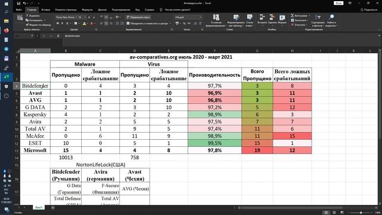Screen dimensions: 382x215
Task: Toggle Wrap Text (Переносить текст)
Action: pos(138,17)
